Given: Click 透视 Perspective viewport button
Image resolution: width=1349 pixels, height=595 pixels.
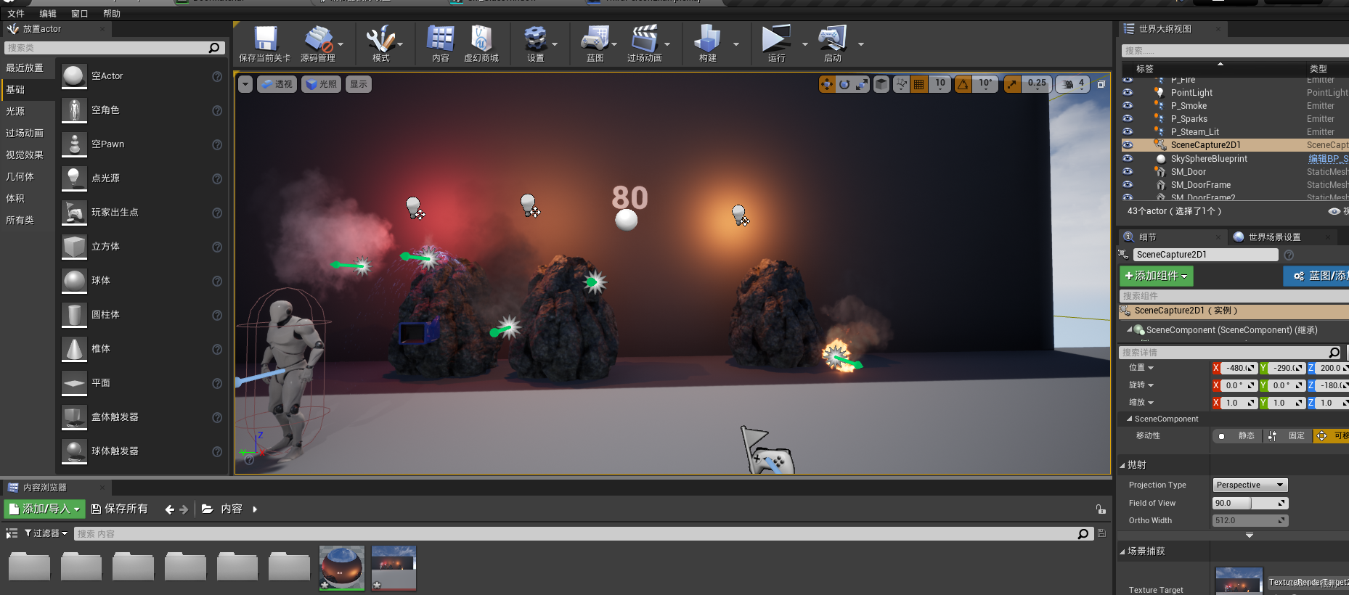Looking at the screenshot, I should pyautogui.click(x=277, y=84).
